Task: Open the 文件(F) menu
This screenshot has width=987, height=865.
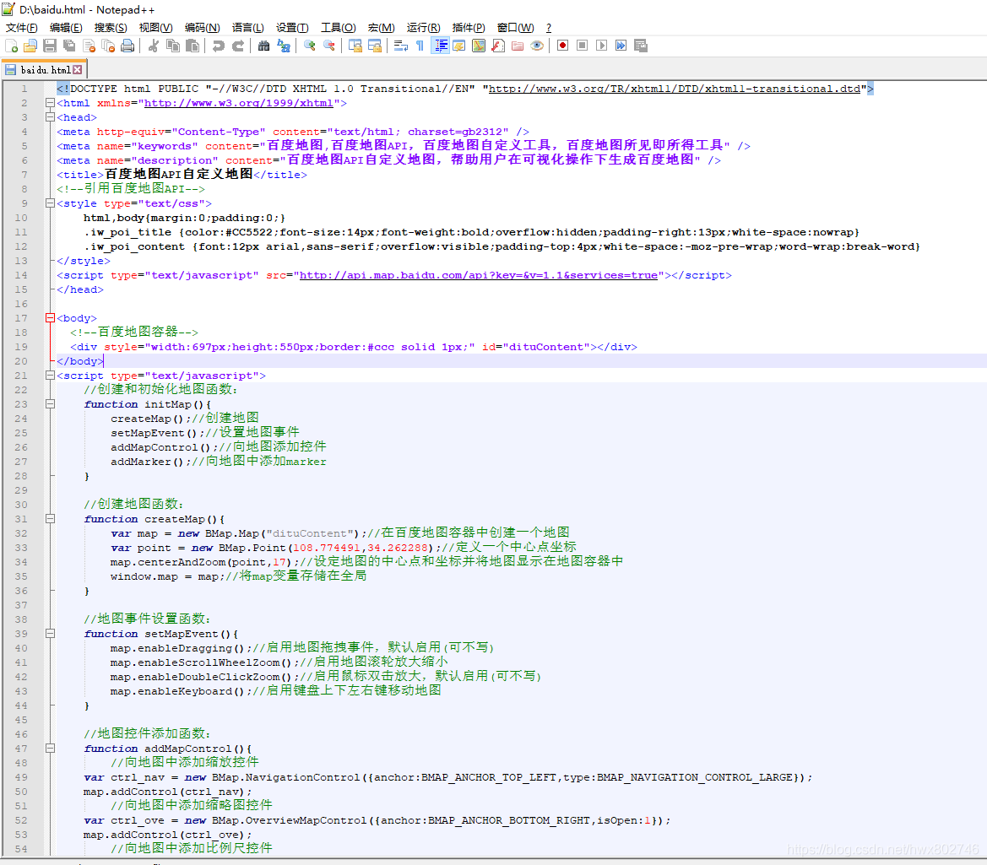Action: [21, 28]
